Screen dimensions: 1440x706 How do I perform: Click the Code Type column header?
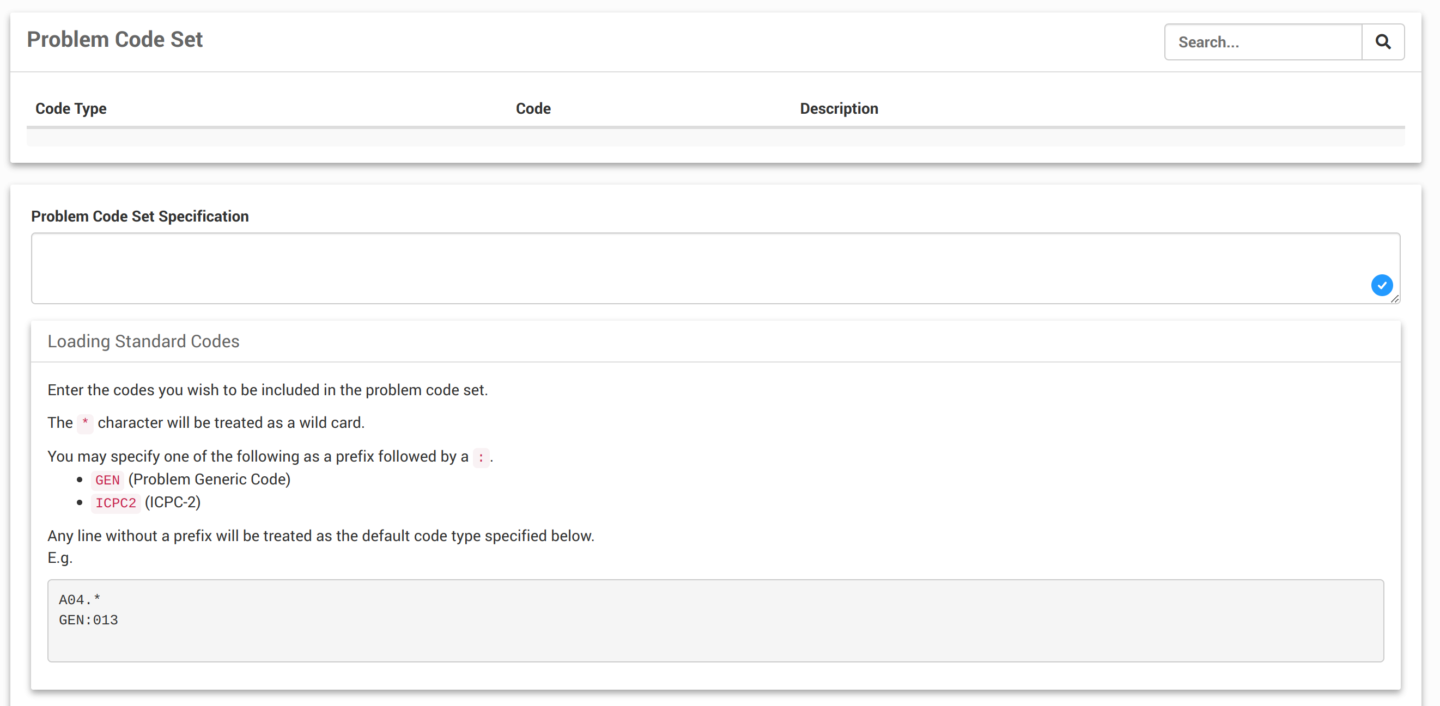(x=71, y=108)
